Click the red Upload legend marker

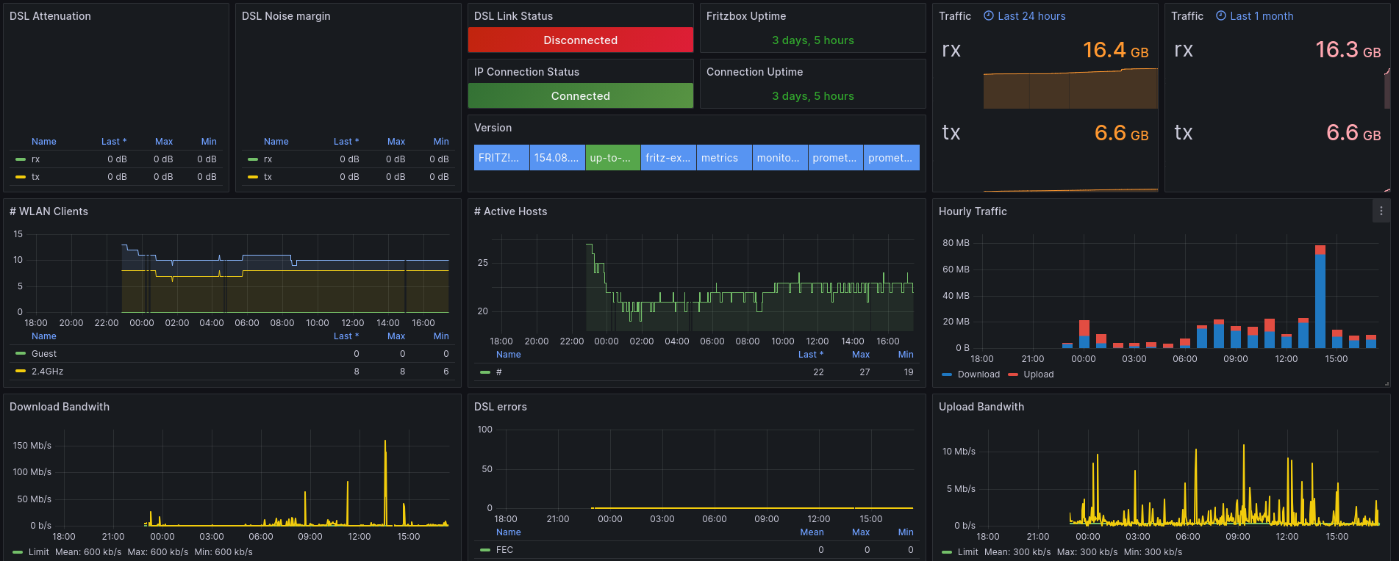pos(1013,374)
